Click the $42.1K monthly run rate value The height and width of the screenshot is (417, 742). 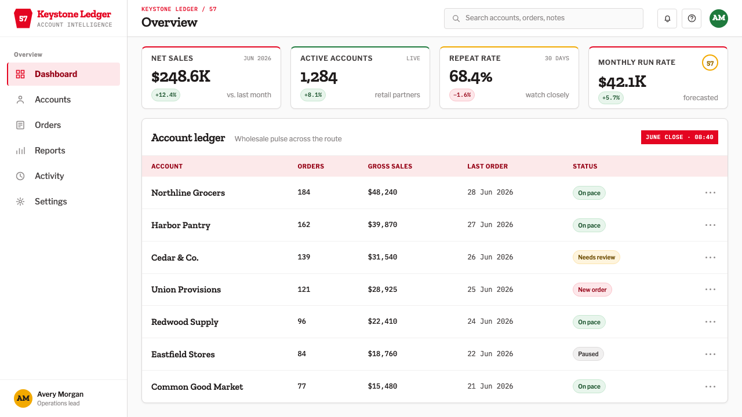point(622,82)
